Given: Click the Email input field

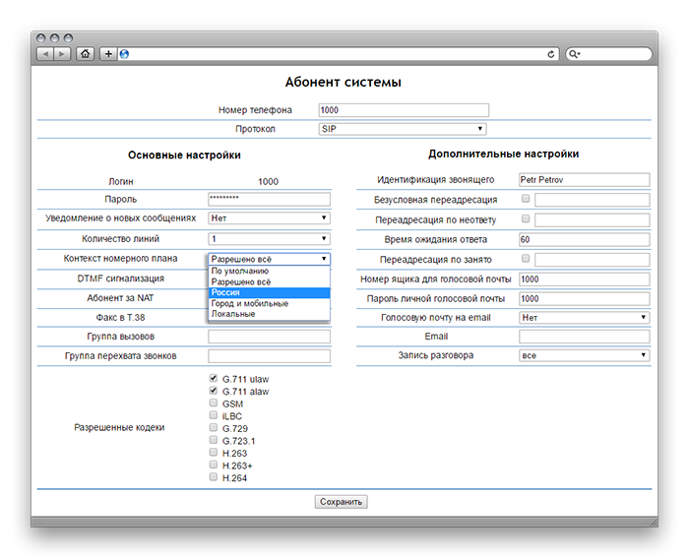Looking at the screenshot, I should (x=585, y=337).
